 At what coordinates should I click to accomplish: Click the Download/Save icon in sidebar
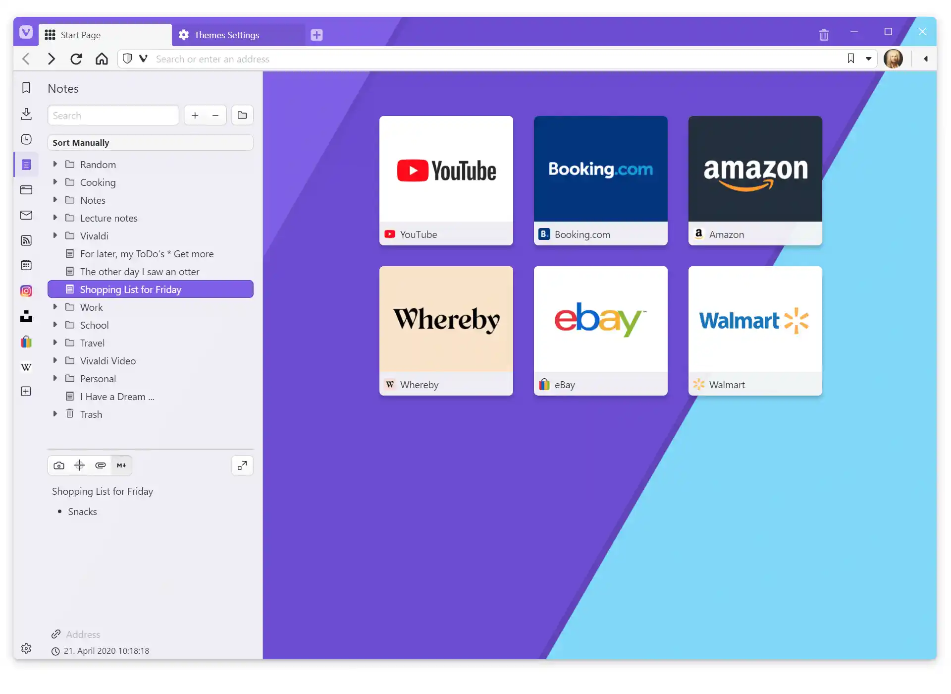(x=26, y=113)
